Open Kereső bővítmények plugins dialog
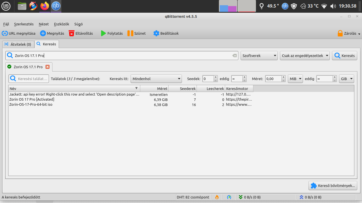The image size is (362, 203). pos(333,186)
